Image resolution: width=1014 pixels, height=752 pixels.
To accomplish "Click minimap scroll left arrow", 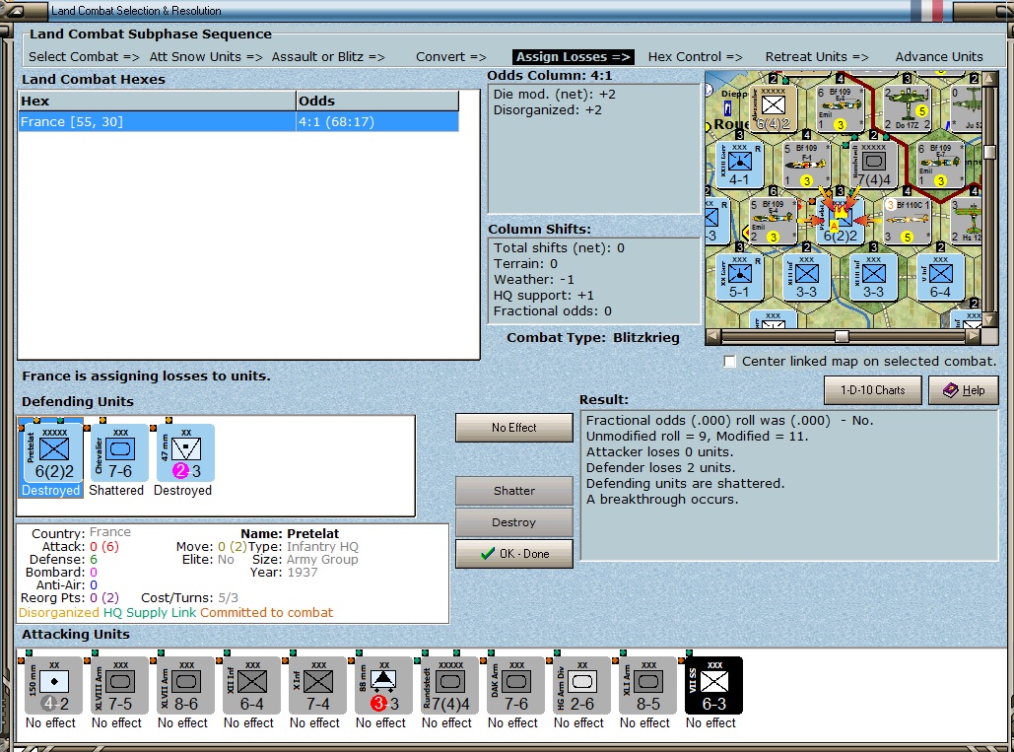I will coord(712,336).
